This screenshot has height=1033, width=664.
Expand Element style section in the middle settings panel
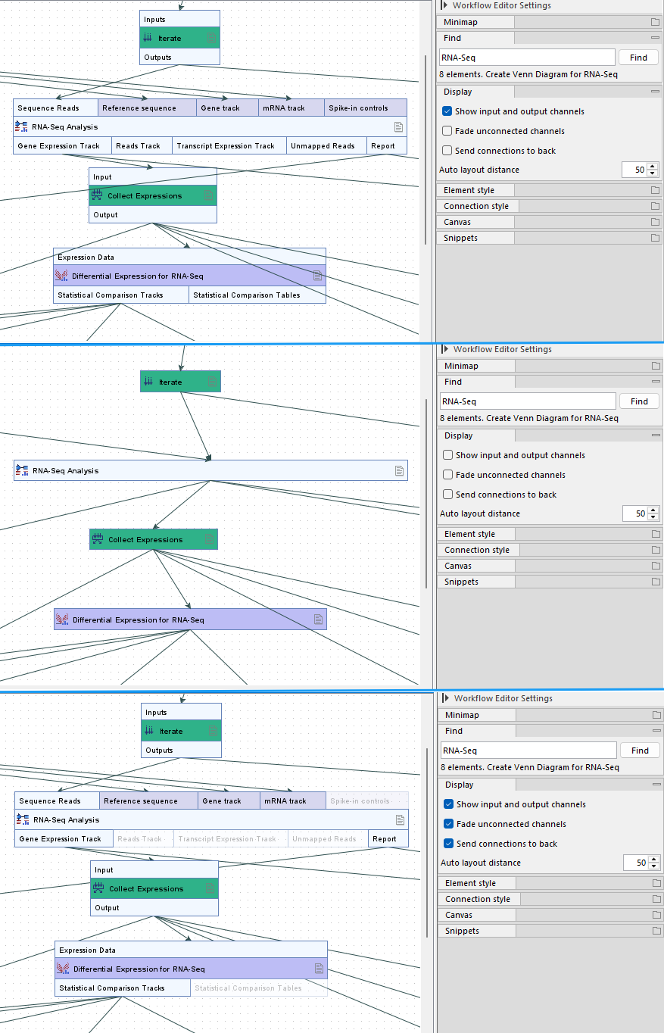656,534
